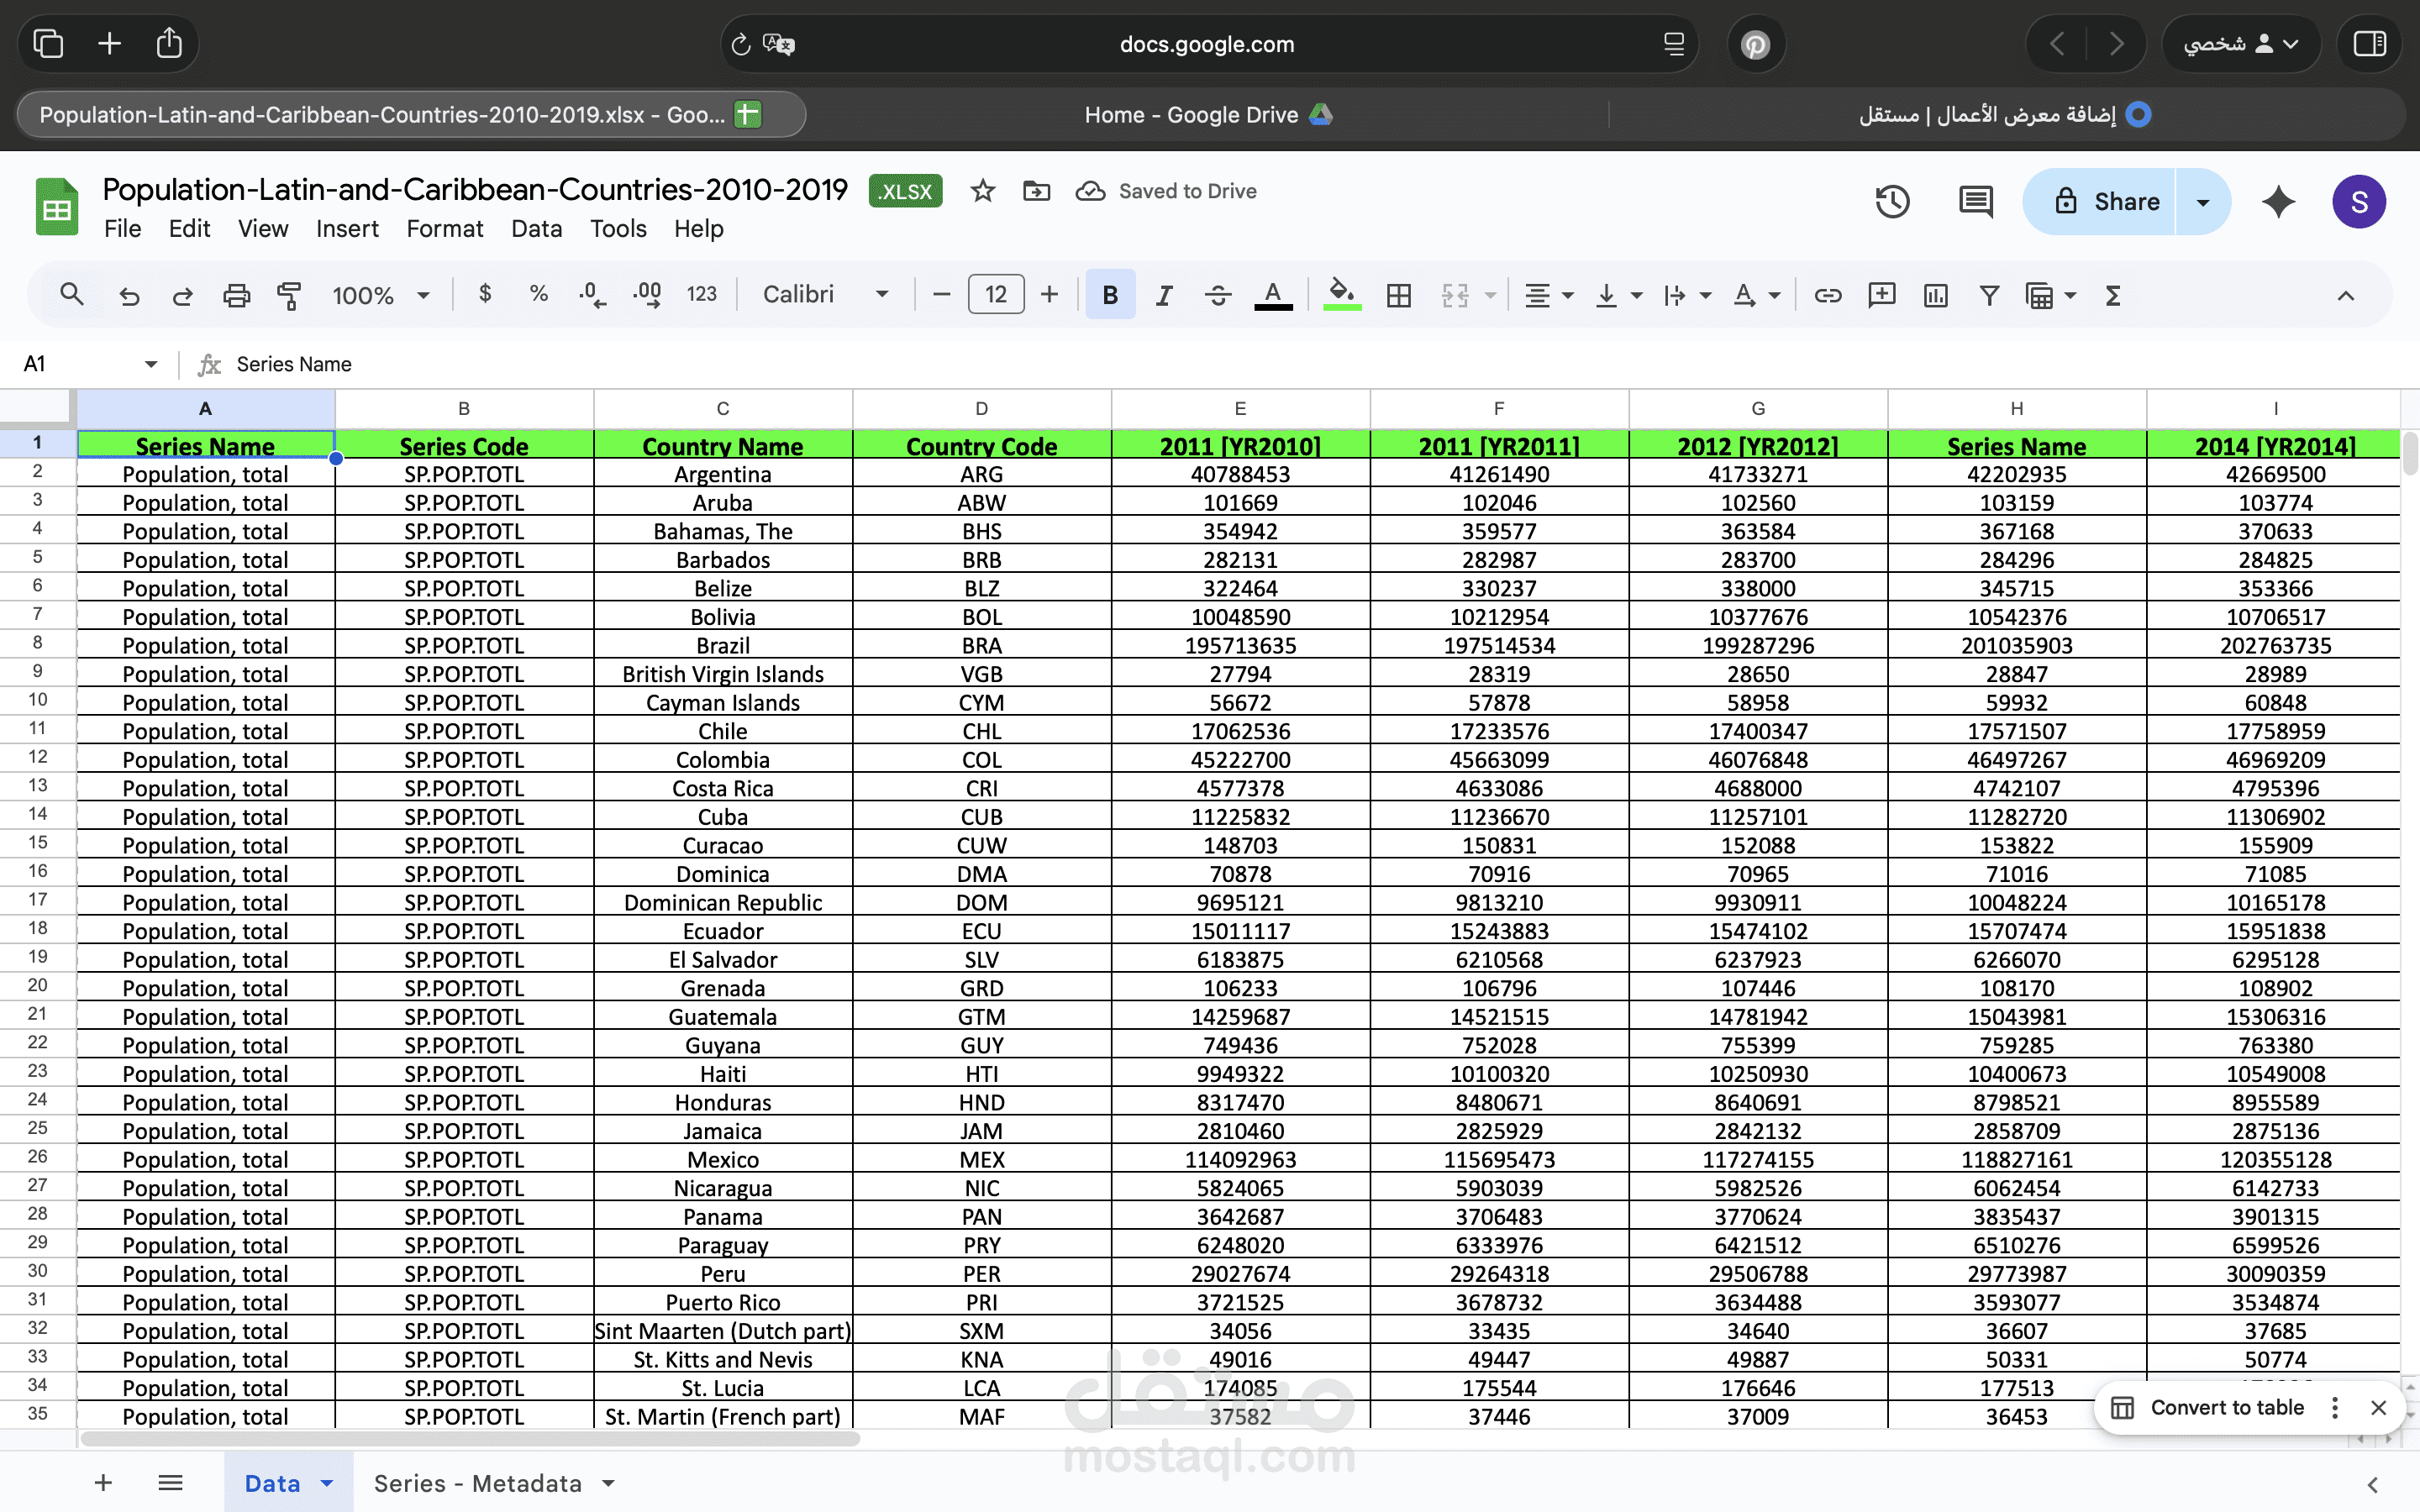The image size is (2420, 1512).
Task: Open version history clock icon
Action: (1892, 202)
